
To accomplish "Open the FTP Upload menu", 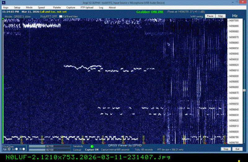I will tap(87, 7).
